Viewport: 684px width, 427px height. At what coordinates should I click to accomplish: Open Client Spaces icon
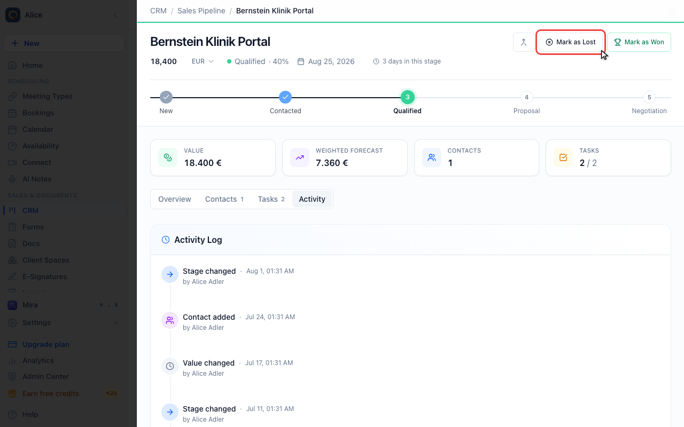[12, 260]
